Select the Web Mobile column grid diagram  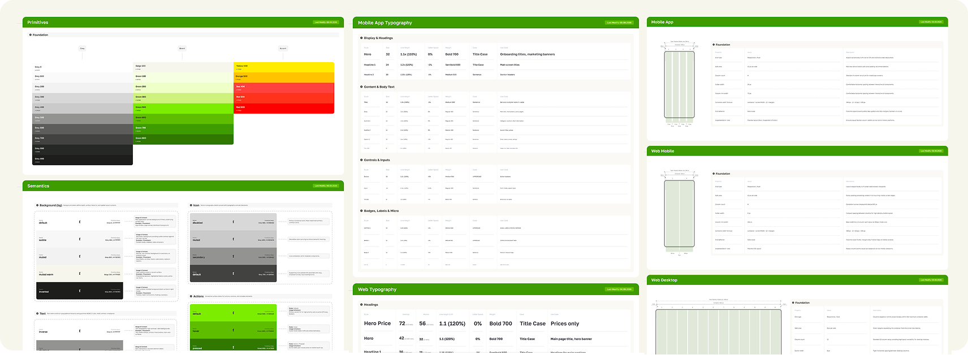tap(679, 214)
